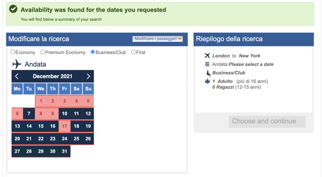The height and width of the screenshot is (177, 322).
Task: Select December 24 as departure date
Action: tap(64, 139)
